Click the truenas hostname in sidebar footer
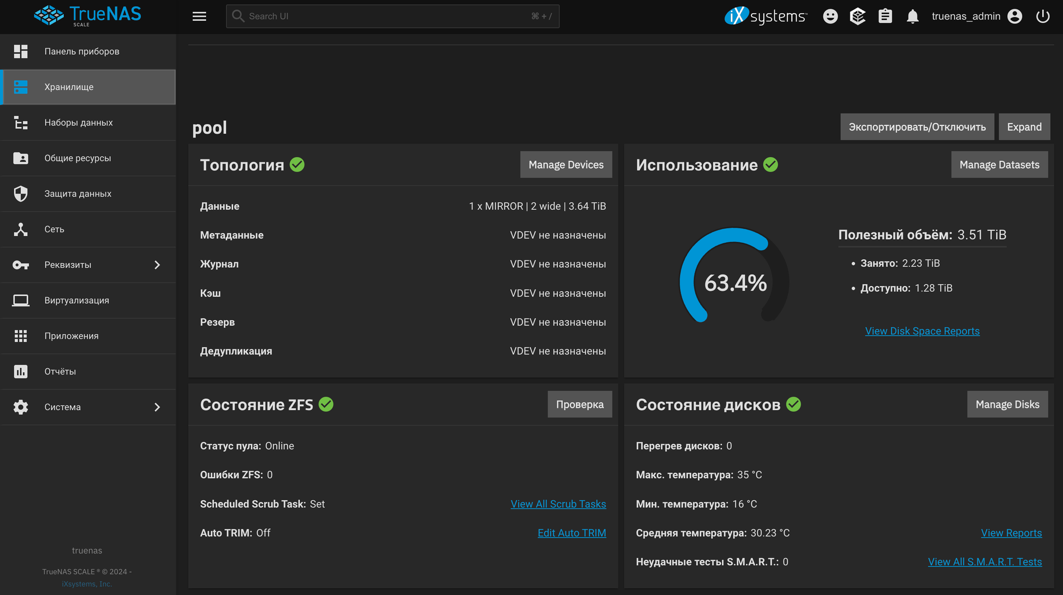The height and width of the screenshot is (595, 1063). coord(87,551)
